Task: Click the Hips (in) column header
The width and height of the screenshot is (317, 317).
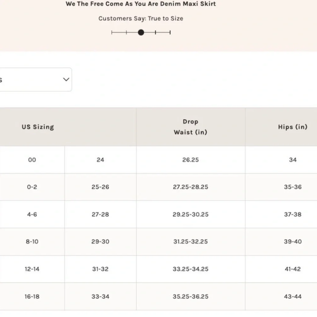Action: (x=293, y=127)
